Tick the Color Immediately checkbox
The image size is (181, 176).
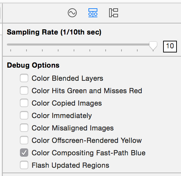[x=24, y=115]
